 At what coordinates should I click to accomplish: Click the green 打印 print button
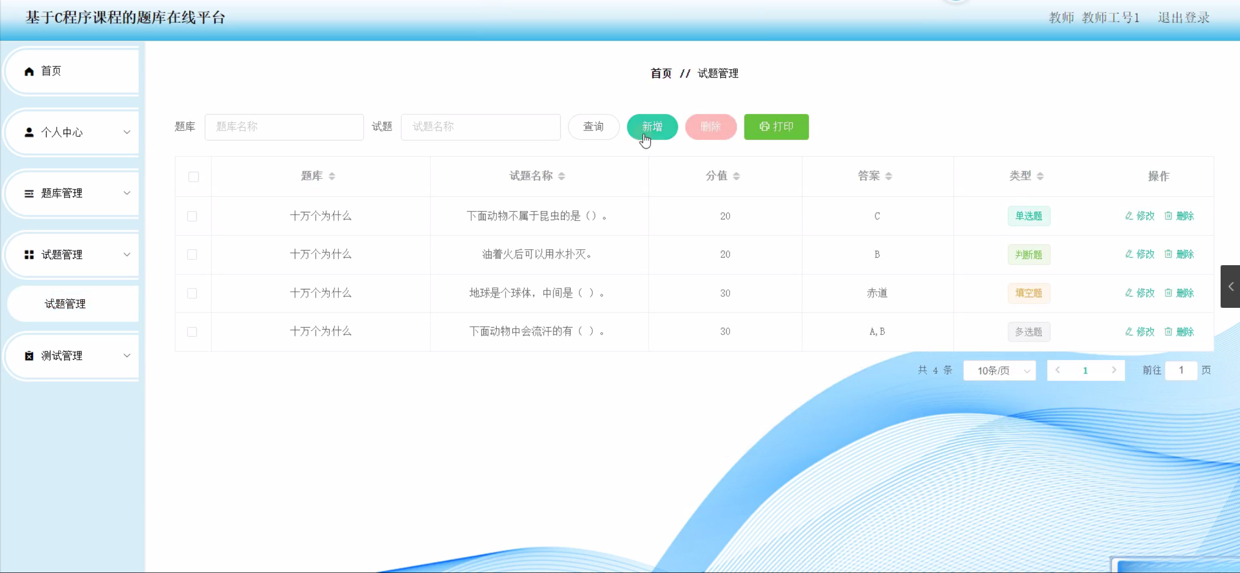click(776, 127)
